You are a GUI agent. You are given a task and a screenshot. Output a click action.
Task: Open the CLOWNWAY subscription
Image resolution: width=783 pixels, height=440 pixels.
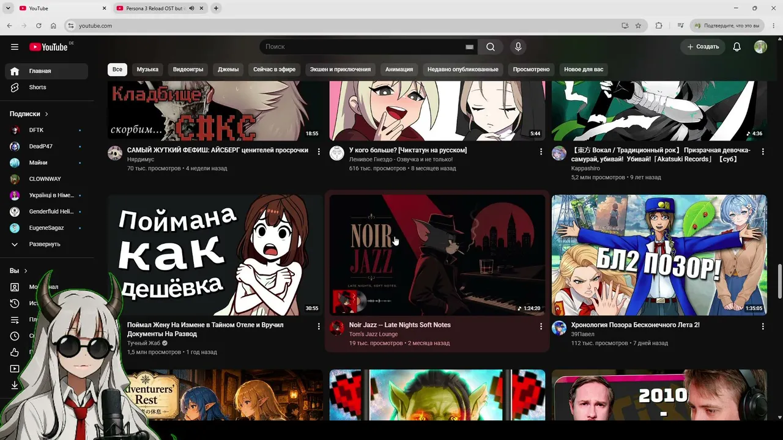46,179
